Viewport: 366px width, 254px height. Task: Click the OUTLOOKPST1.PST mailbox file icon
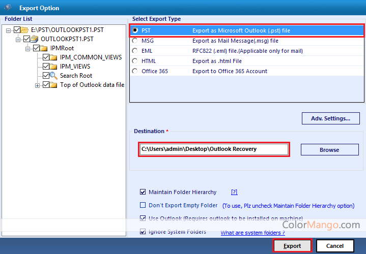coord(34,39)
